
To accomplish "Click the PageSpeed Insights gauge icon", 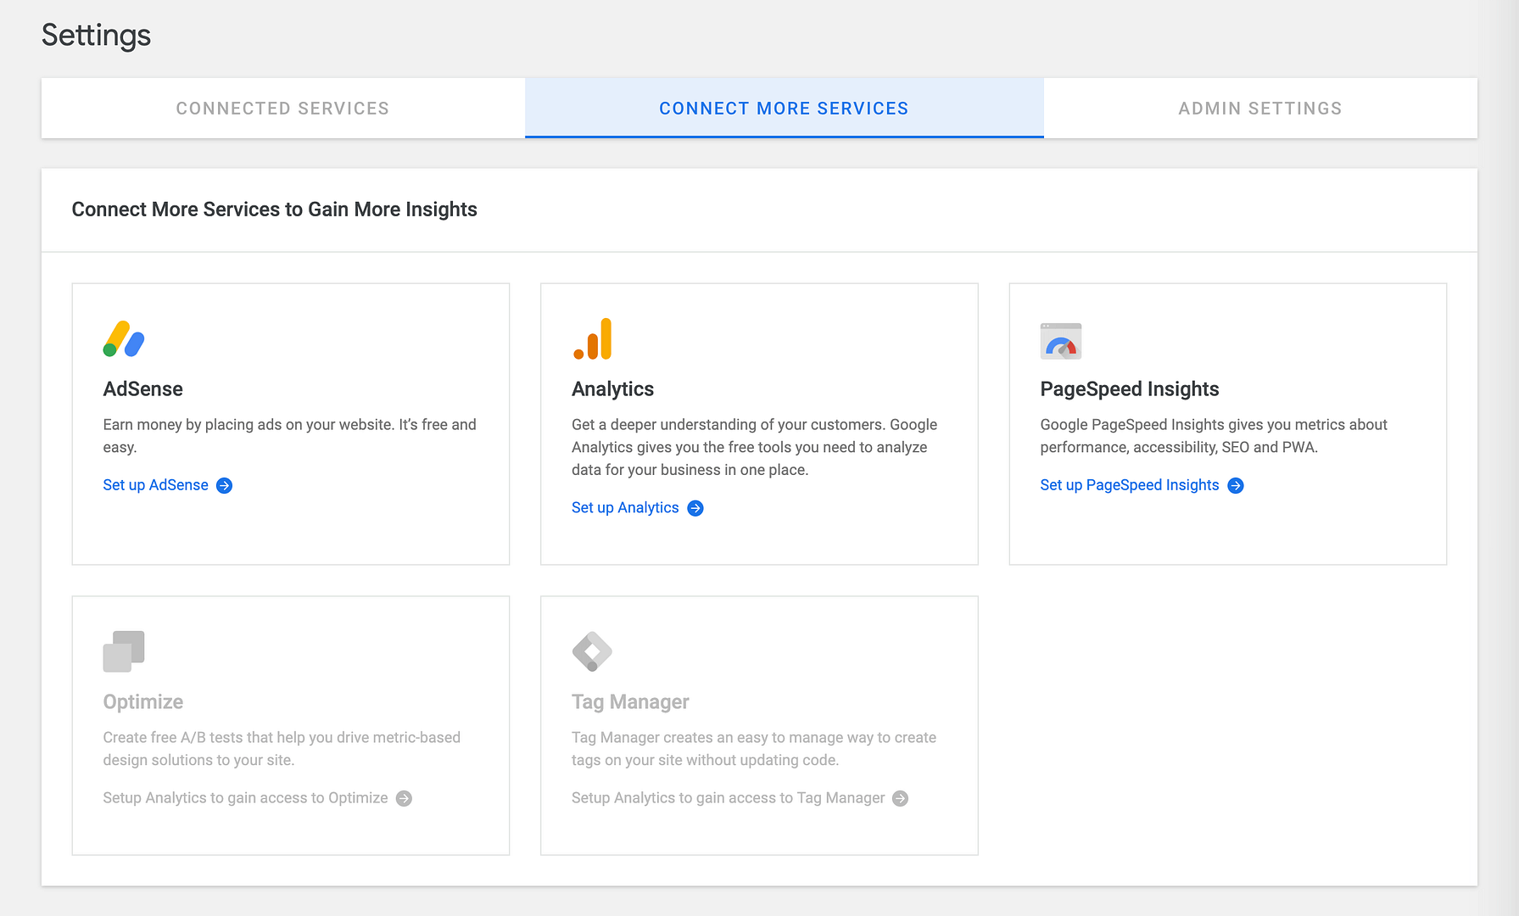I will (1060, 340).
